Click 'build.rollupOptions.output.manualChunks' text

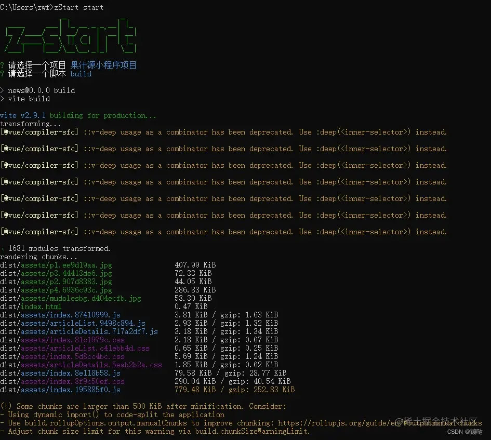106,423
